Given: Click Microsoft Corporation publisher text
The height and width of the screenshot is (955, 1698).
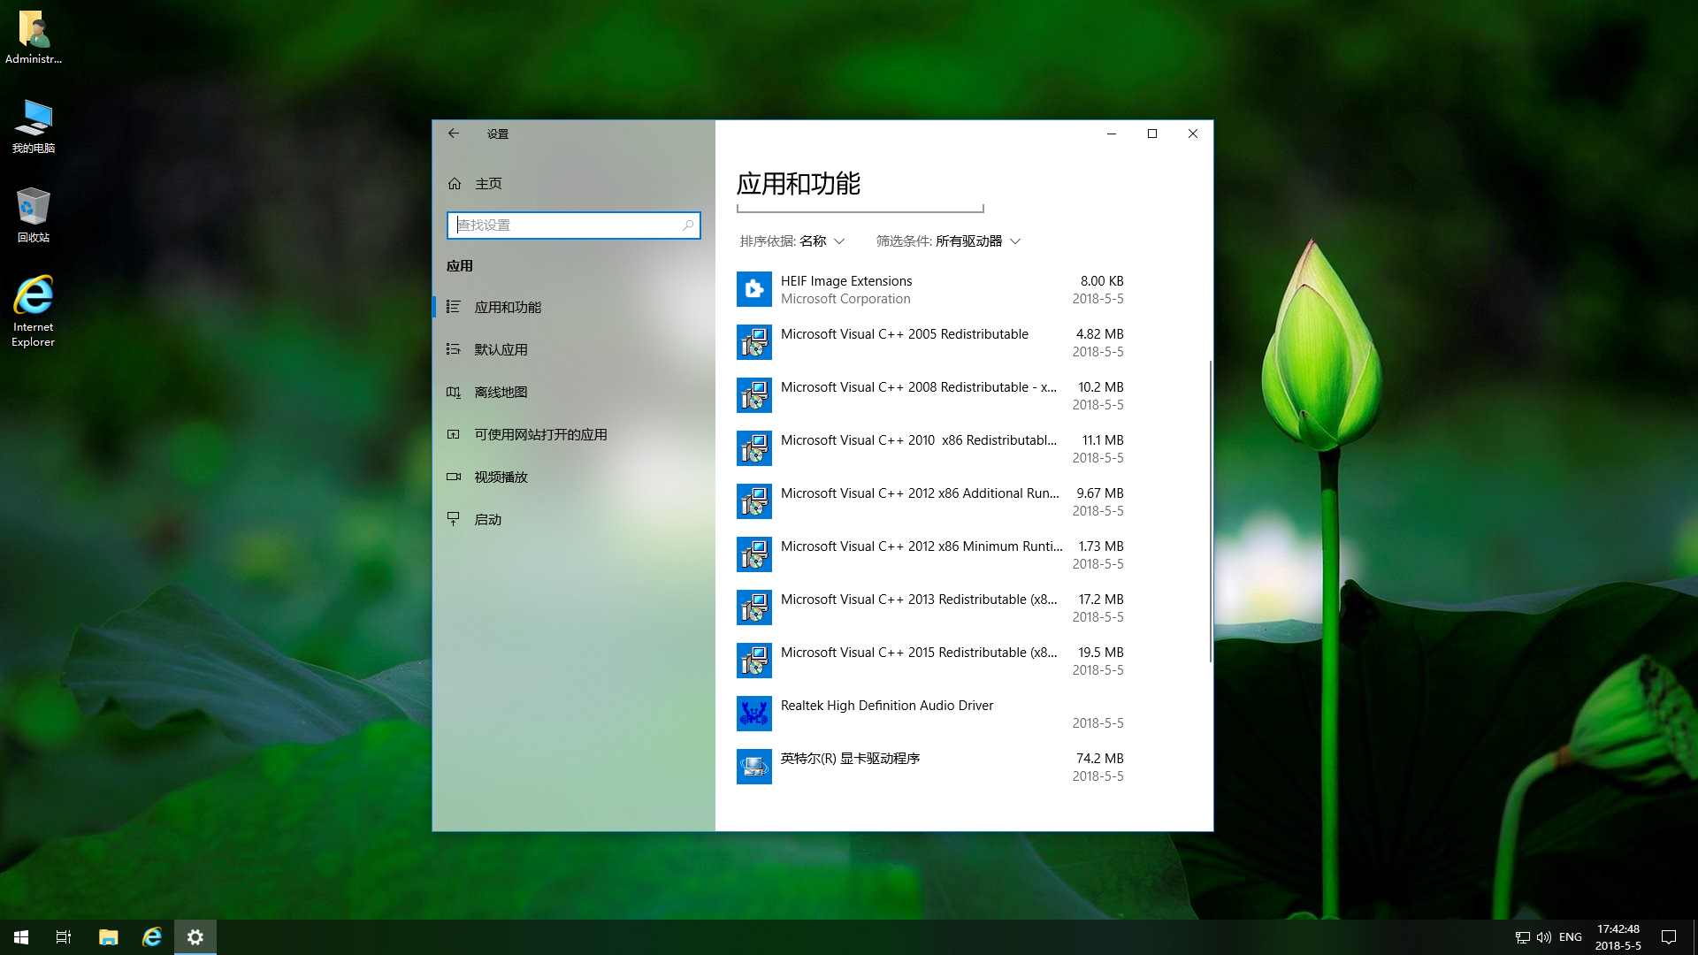Looking at the screenshot, I should click(845, 299).
